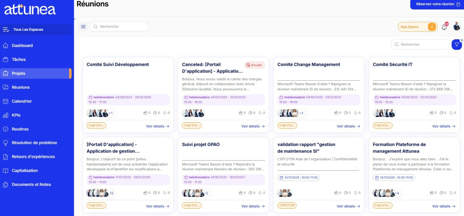Click the Annulée badge on canceled meeting
The image size is (464, 216).
(254, 65)
